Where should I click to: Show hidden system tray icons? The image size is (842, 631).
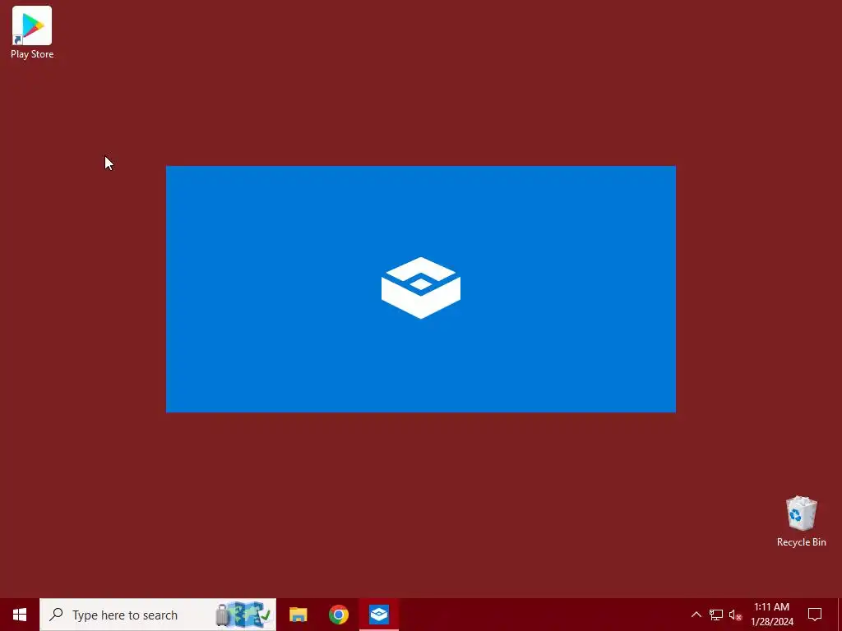point(696,615)
